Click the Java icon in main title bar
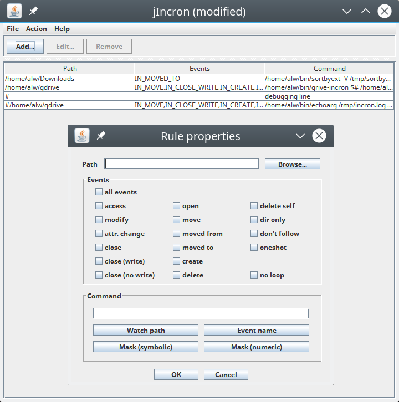The height and width of the screenshot is (402, 399). (14, 11)
